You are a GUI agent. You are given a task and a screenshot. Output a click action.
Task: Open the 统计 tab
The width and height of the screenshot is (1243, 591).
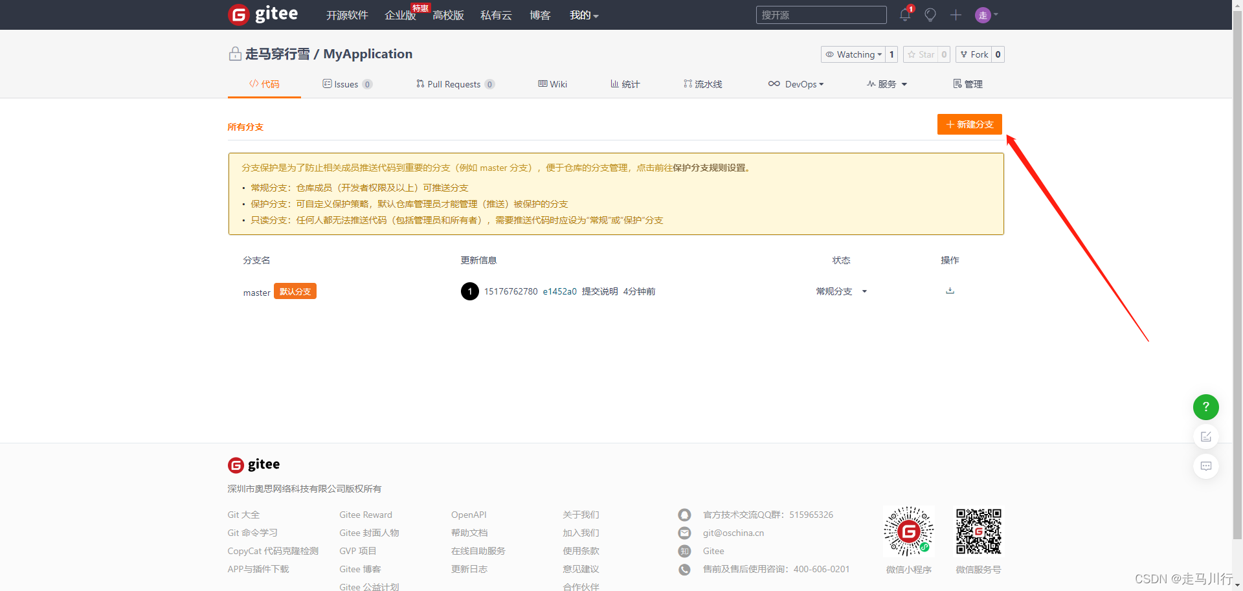coord(625,84)
